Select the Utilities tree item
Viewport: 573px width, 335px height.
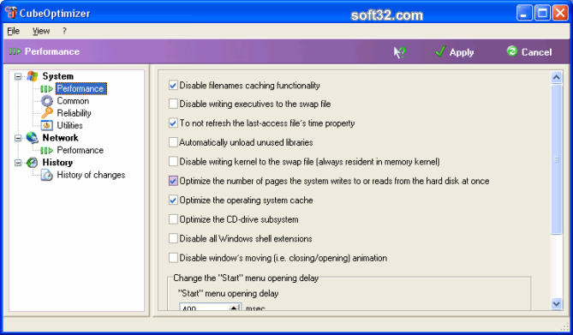coord(69,125)
